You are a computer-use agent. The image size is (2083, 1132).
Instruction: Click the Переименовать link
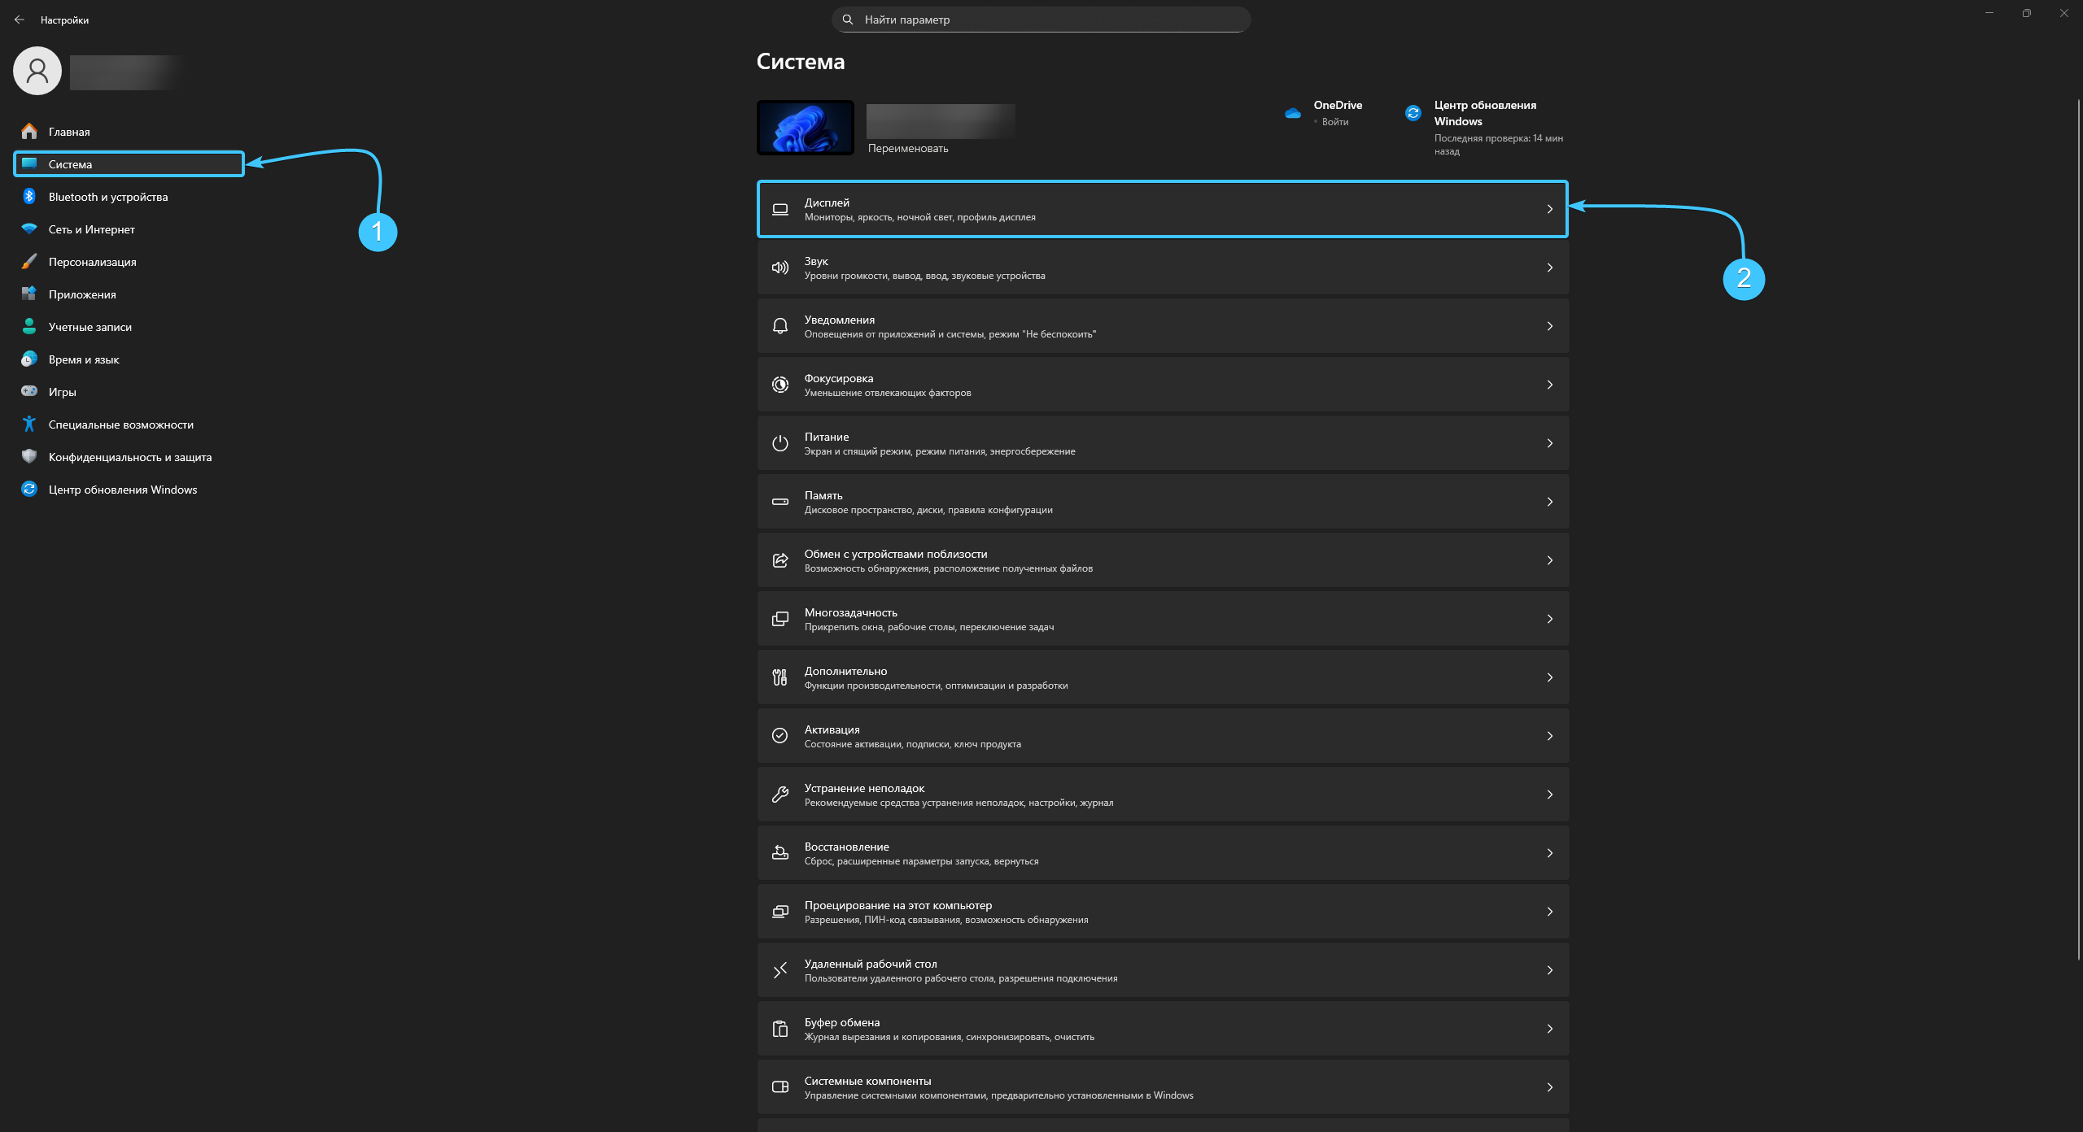(x=908, y=148)
